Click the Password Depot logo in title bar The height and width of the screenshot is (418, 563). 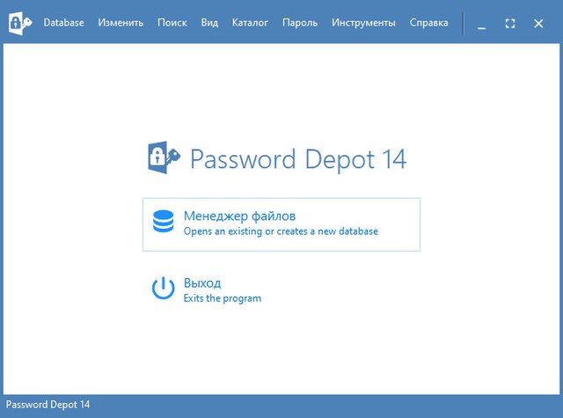[x=20, y=23]
